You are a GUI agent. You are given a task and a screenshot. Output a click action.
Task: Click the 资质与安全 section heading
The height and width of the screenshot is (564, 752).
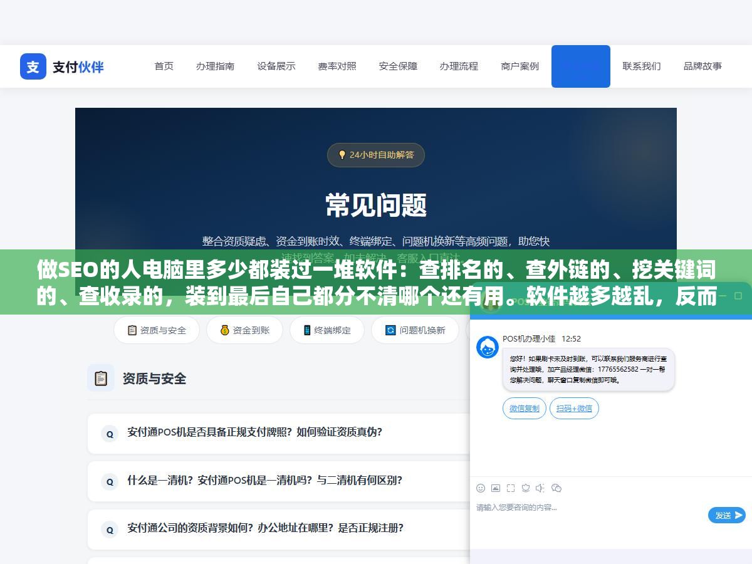point(154,379)
